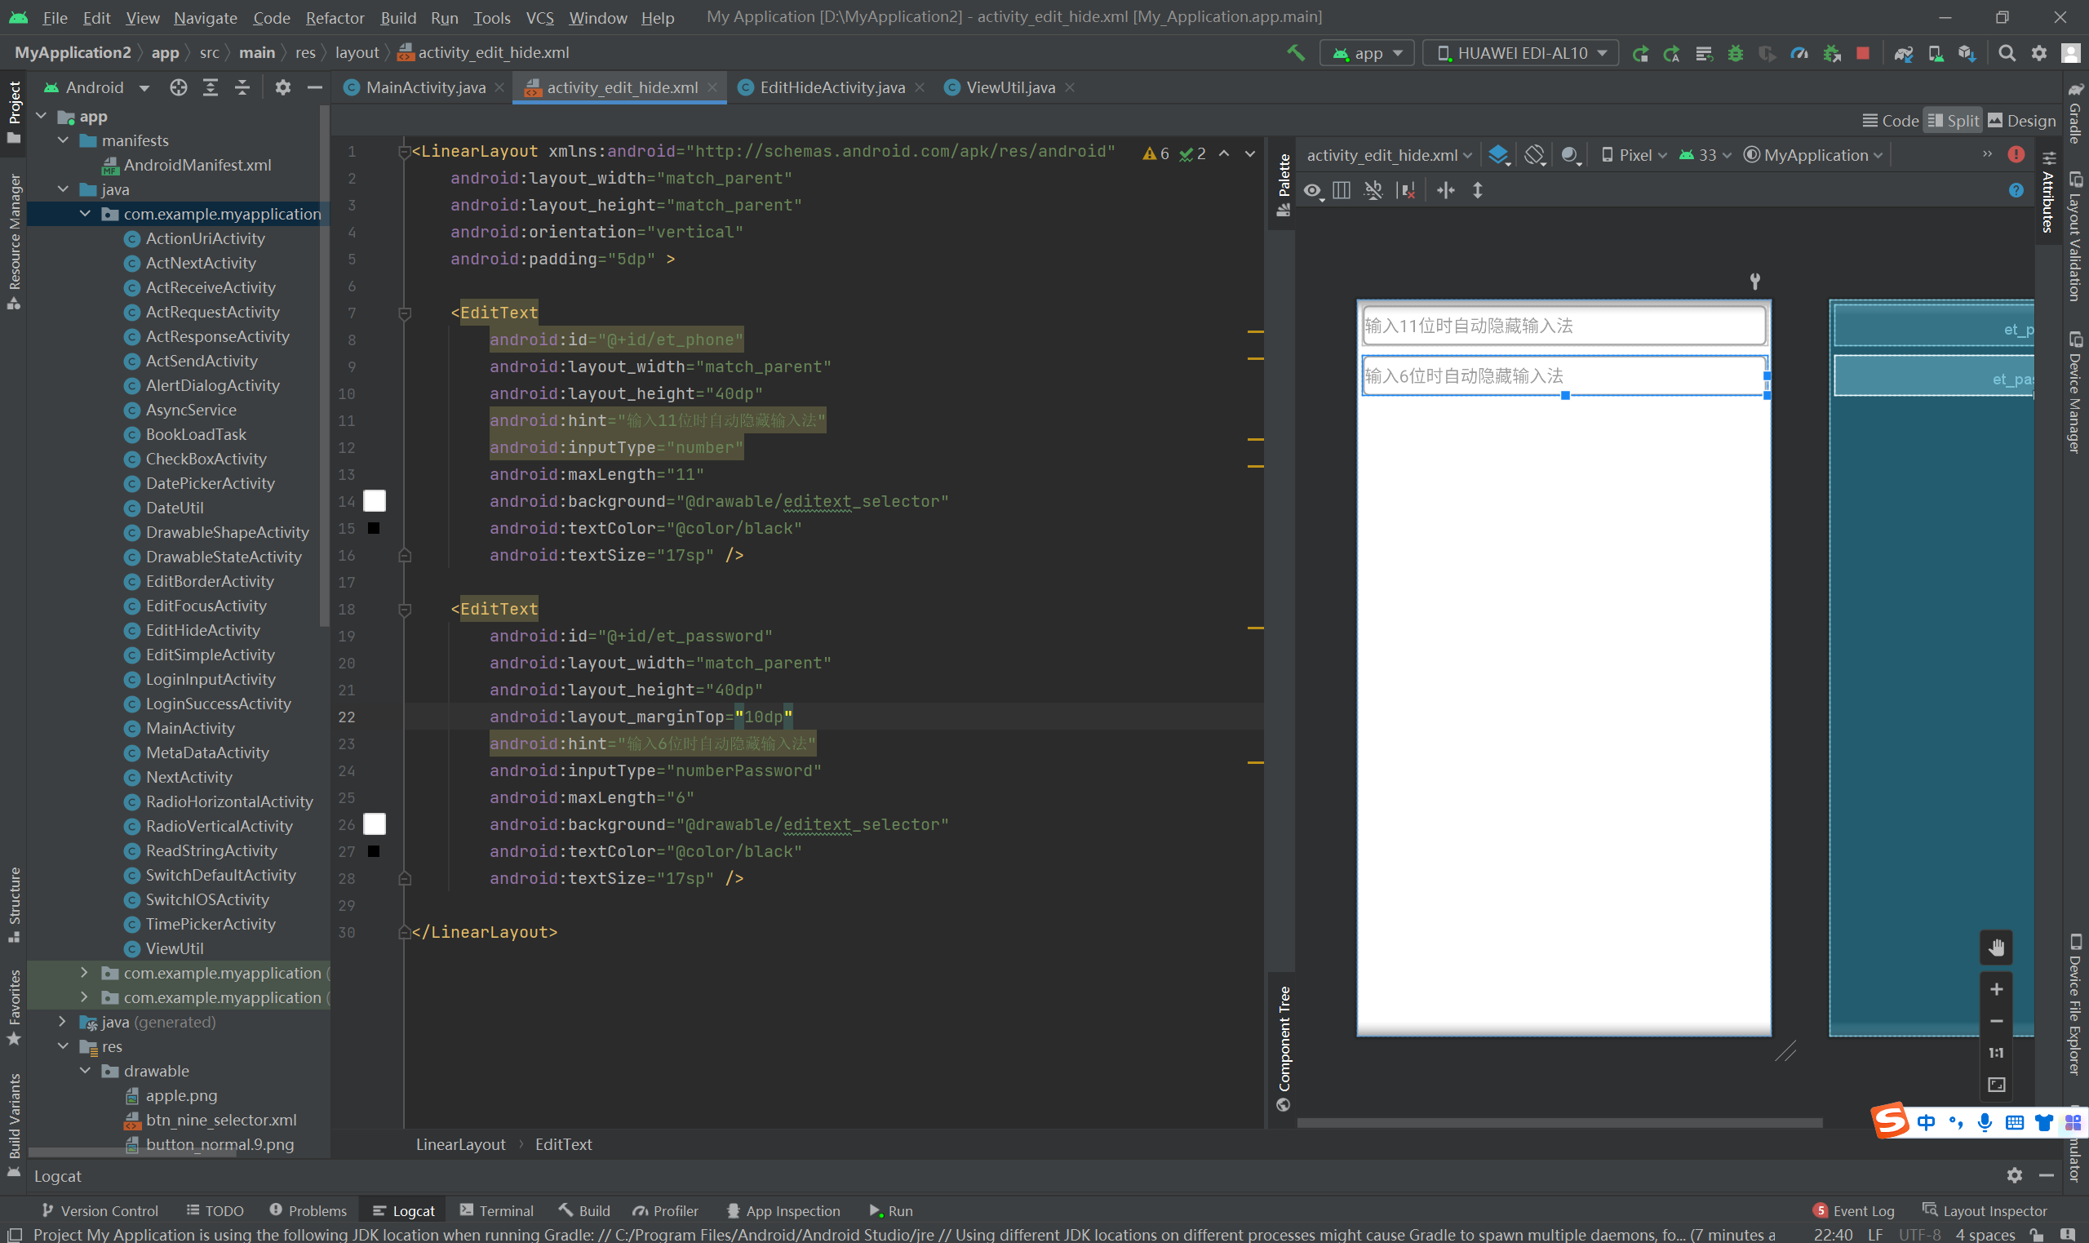The width and height of the screenshot is (2089, 1243).
Task: Click the Make Project hammer icon
Action: 1295,53
